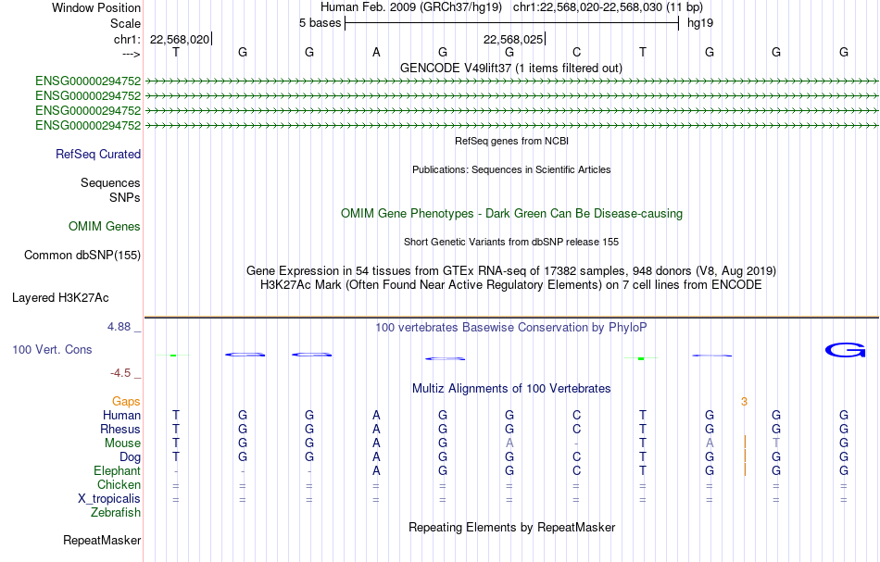Open Publications: Sequences in Scientific Articles title
The image size is (880, 562).
511,170
